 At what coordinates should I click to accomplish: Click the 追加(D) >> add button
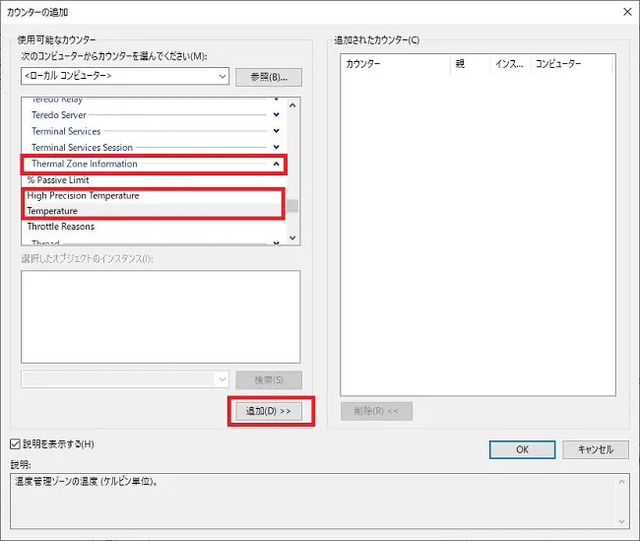269,411
